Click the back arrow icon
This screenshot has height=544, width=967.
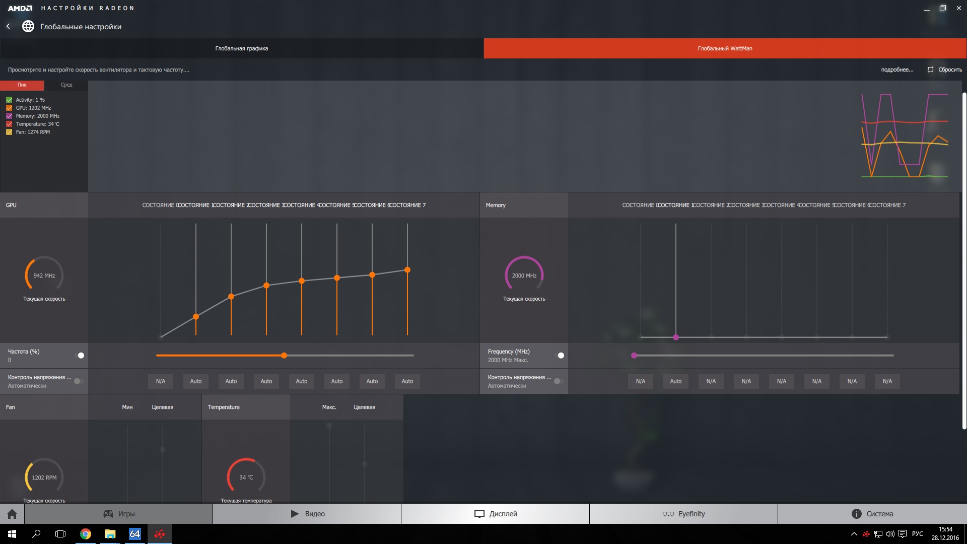(8, 26)
